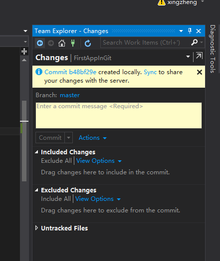Open xingzheng account dropdown
The image size is (220, 261).
coord(203,2)
